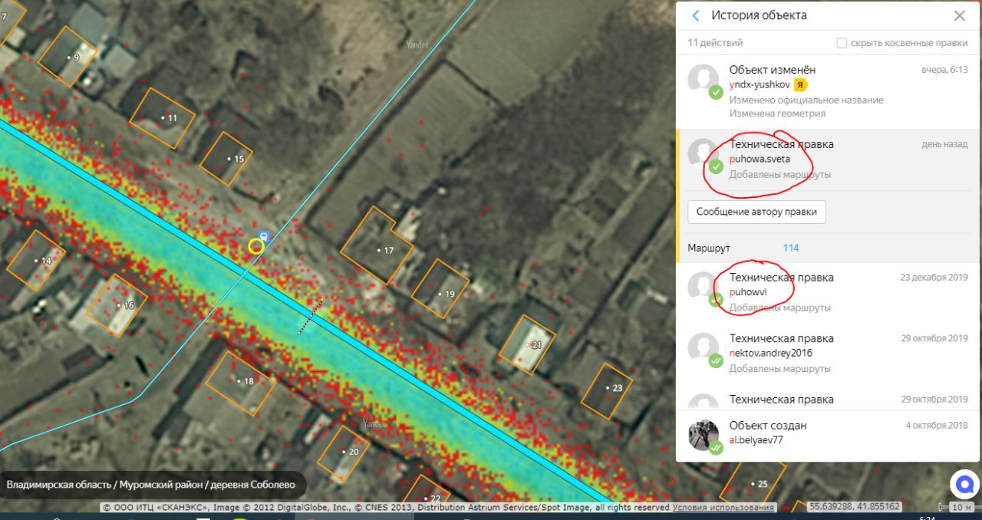Select Техническая правка entry dated 23 декабря 2019
The width and height of the screenshot is (982, 520).
pyautogui.click(x=828, y=292)
